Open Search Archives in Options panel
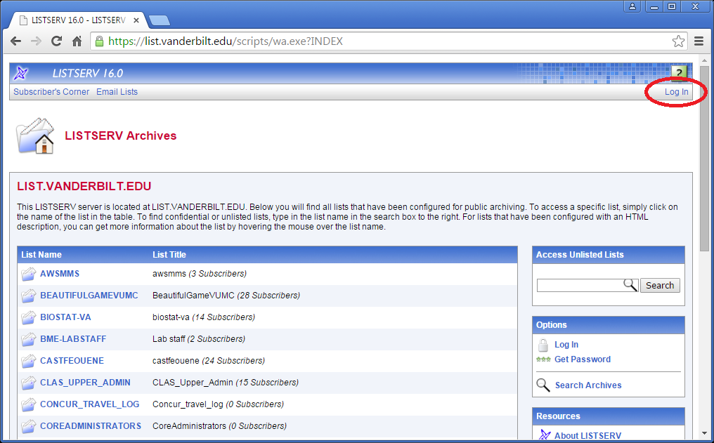This screenshot has width=714, height=443. pos(588,385)
